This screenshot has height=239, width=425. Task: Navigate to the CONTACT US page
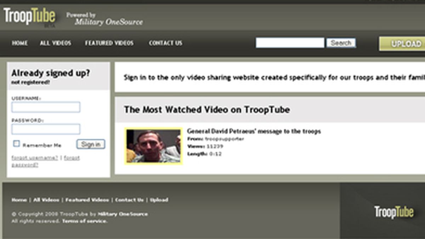point(165,43)
